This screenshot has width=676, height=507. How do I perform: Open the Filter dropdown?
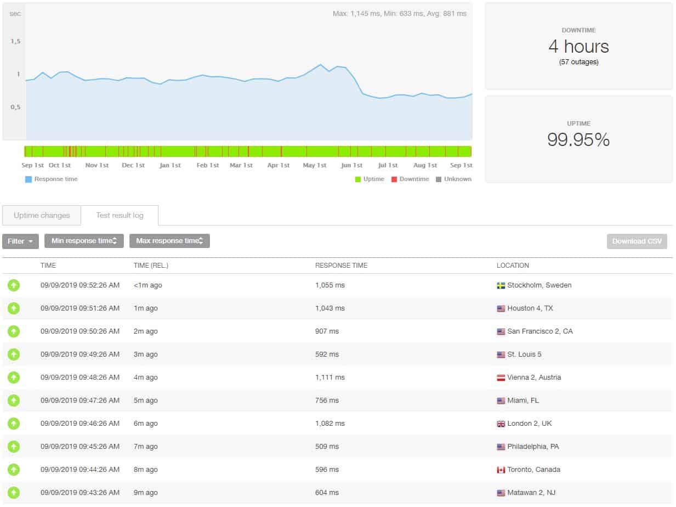(20, 241)
